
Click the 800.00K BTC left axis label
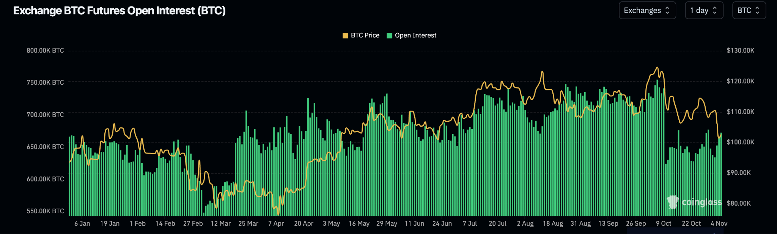pyautogui.click(x=45, y=51)
